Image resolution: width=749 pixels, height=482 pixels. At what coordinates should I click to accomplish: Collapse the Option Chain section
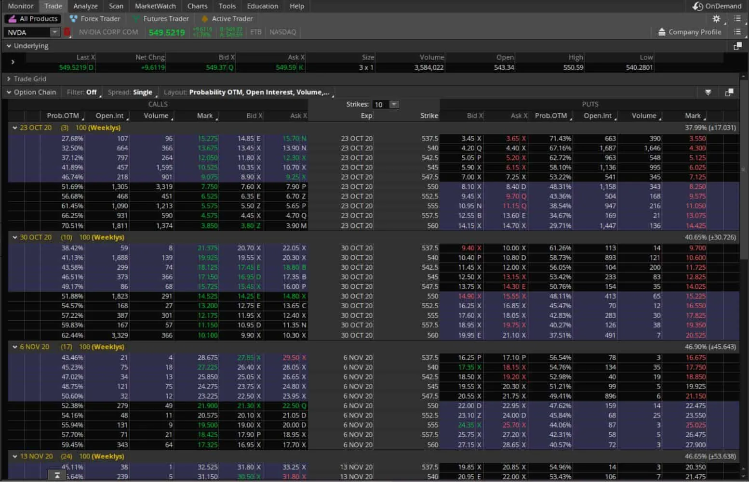9,92
